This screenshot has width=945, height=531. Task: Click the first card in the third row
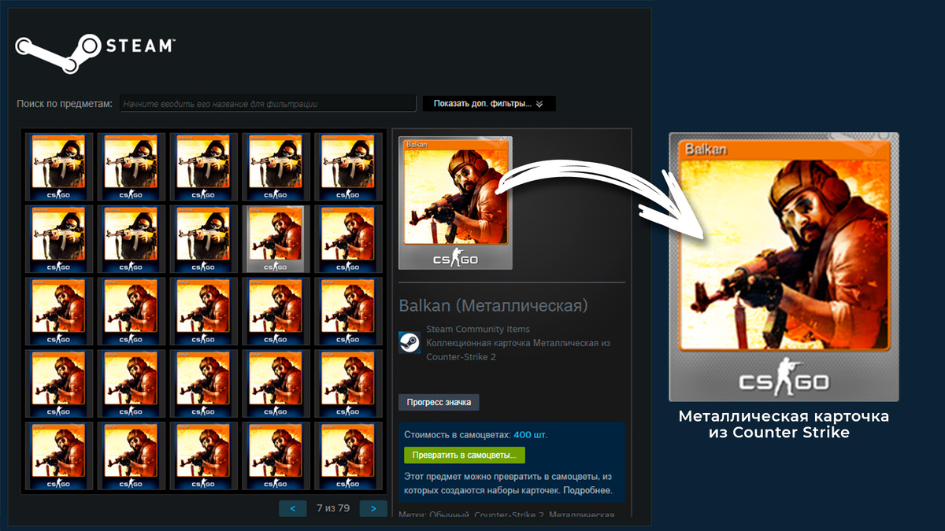59,311
